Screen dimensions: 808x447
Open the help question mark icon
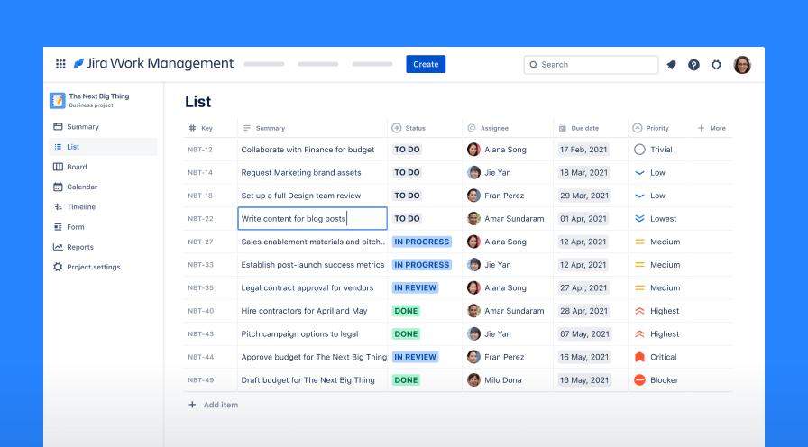(x=693, y=65)
